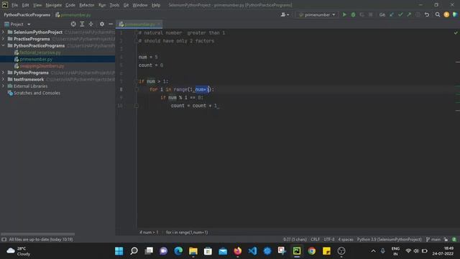Click Select Opened File target icon
Viewport: 460px width, 259px height.
tap(73, 24)
